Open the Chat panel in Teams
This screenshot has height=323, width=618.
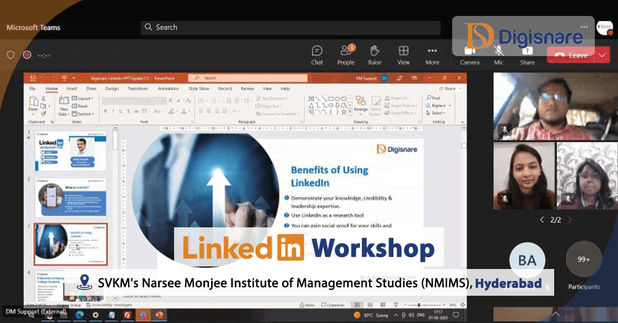(x=317, y=55)
